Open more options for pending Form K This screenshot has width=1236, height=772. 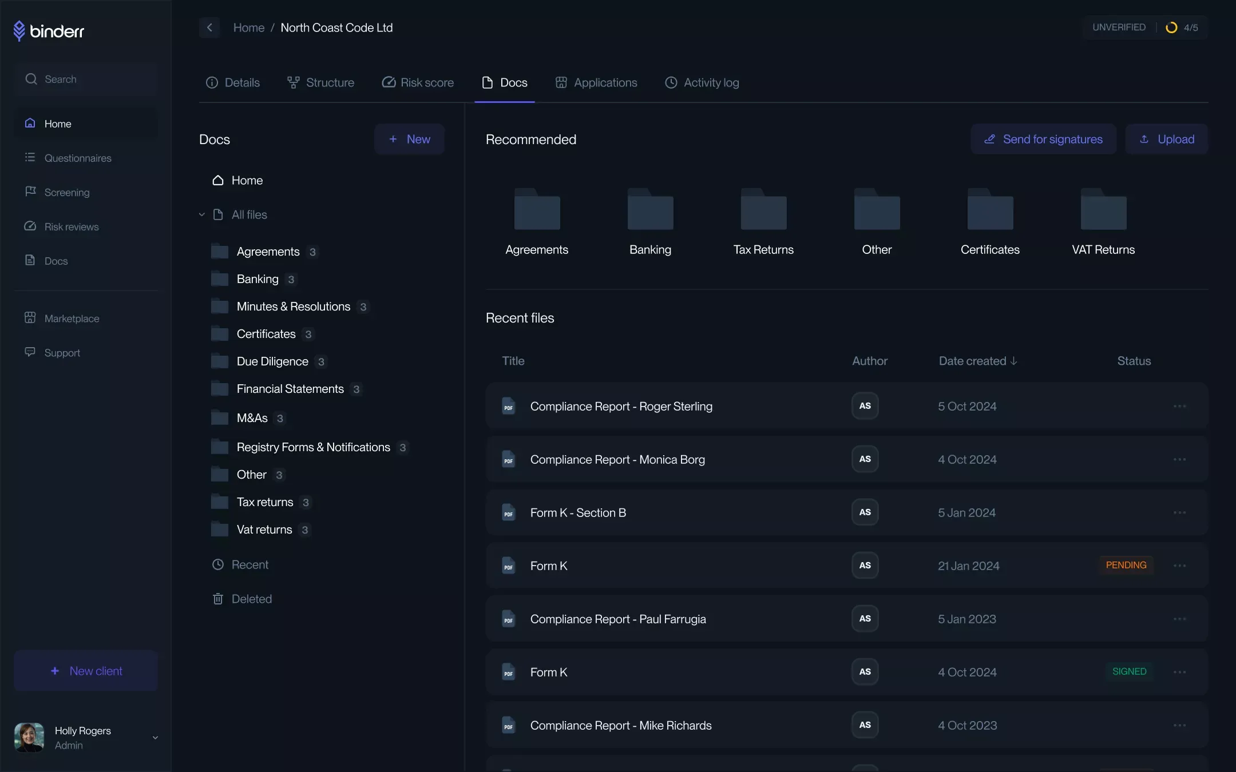[x=1179, y=566]
